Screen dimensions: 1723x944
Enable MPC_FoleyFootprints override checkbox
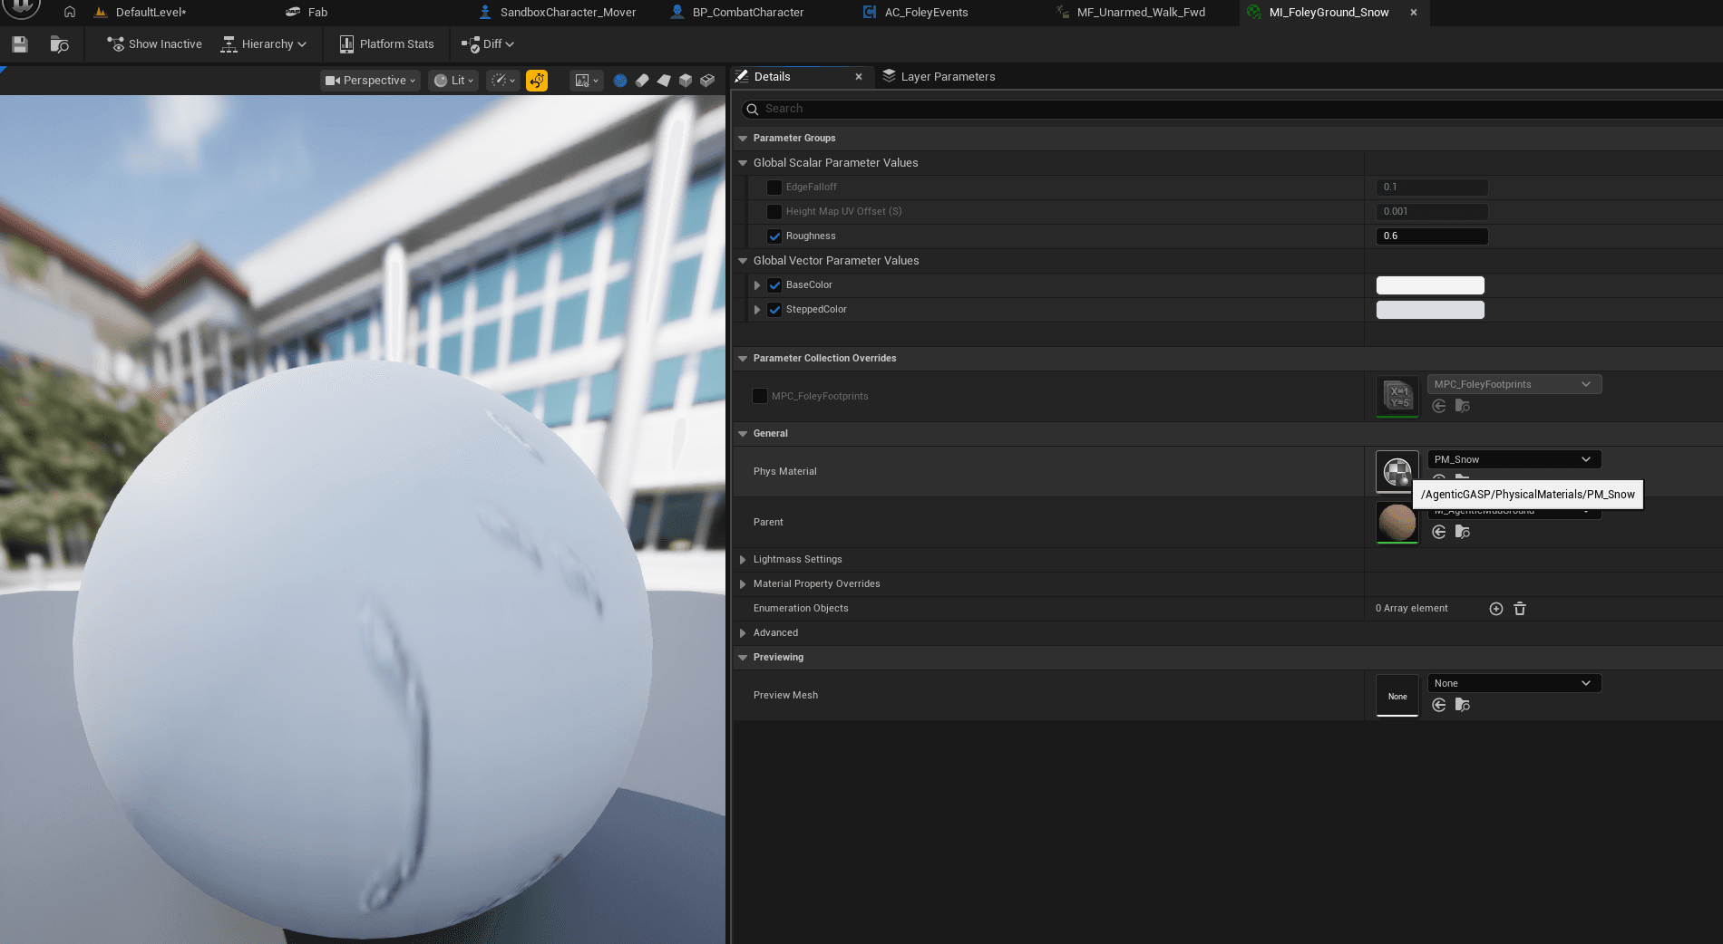760,396
